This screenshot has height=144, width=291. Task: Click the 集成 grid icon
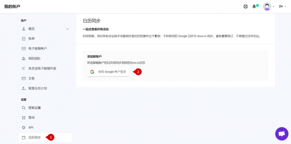coord(24,118)
